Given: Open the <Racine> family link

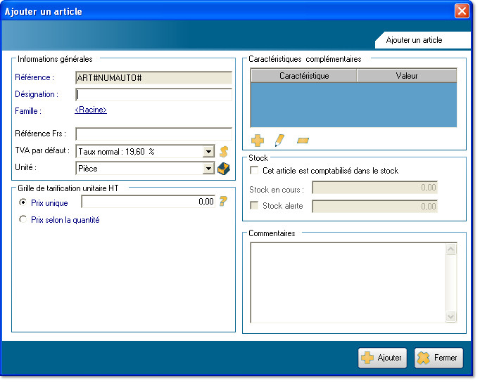Looking at the screenshot, I should [x=91, y=110].
